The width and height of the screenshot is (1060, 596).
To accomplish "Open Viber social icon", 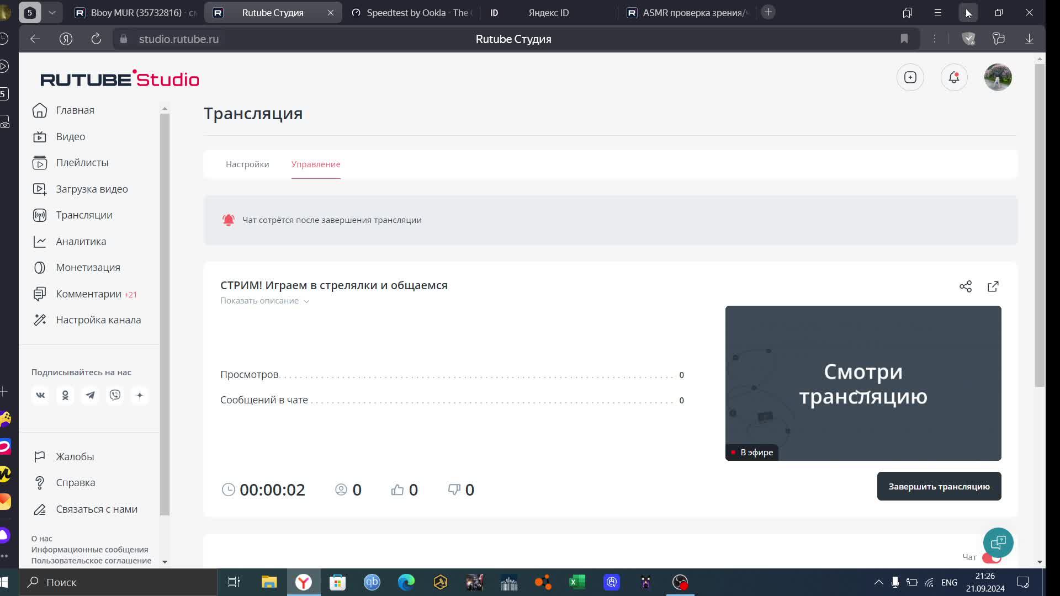I will [115, 395].
